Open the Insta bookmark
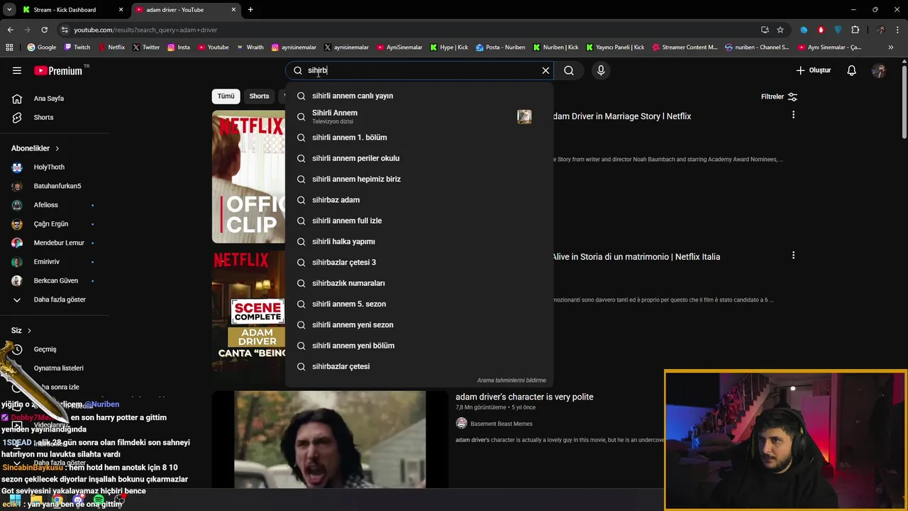Screen dimensions: 908x511 pyautogui.click(x=179, y=48)
